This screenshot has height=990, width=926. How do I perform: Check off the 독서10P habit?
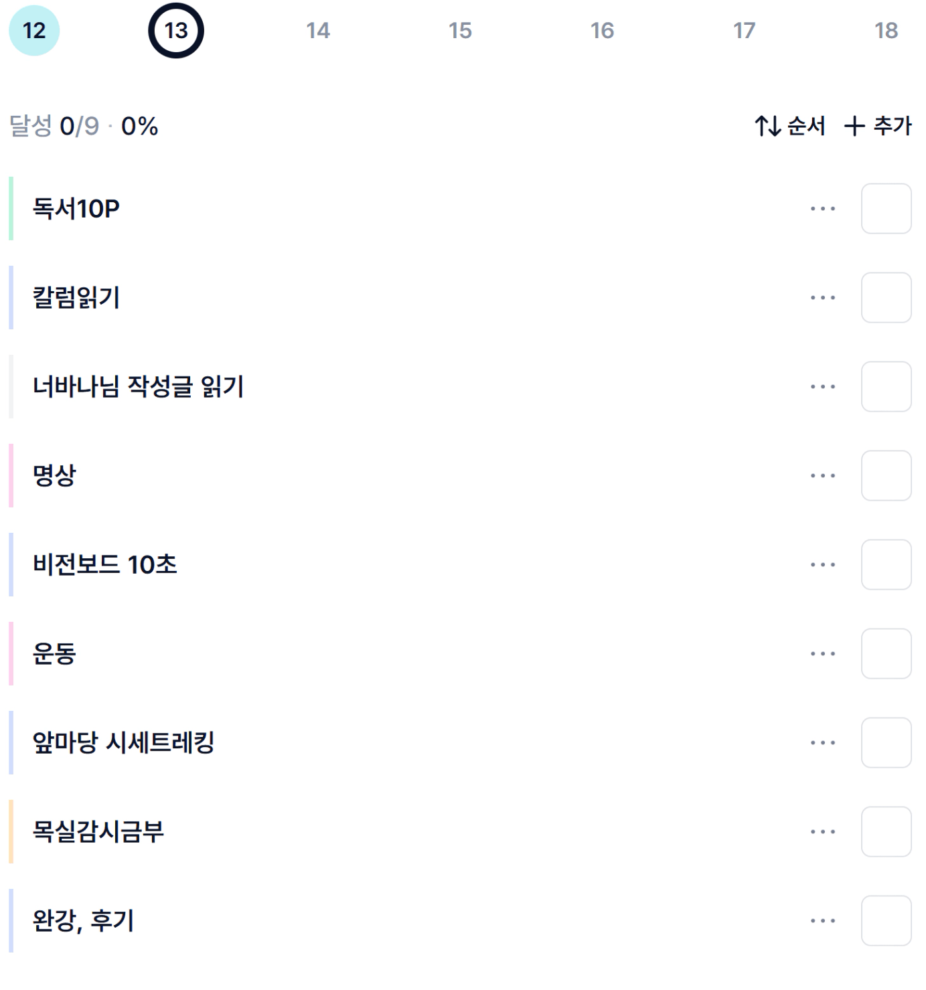tap(886, 209)
